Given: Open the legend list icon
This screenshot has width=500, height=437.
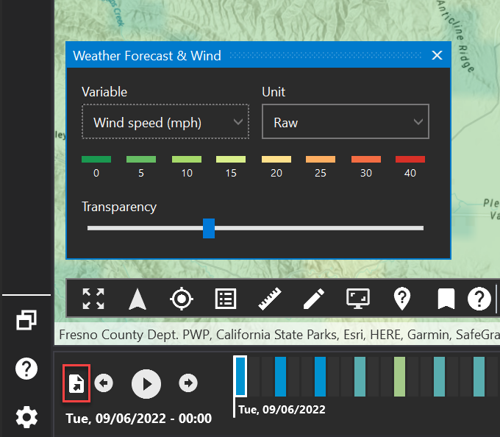Looking at the screenshot, I should [226, 299].
